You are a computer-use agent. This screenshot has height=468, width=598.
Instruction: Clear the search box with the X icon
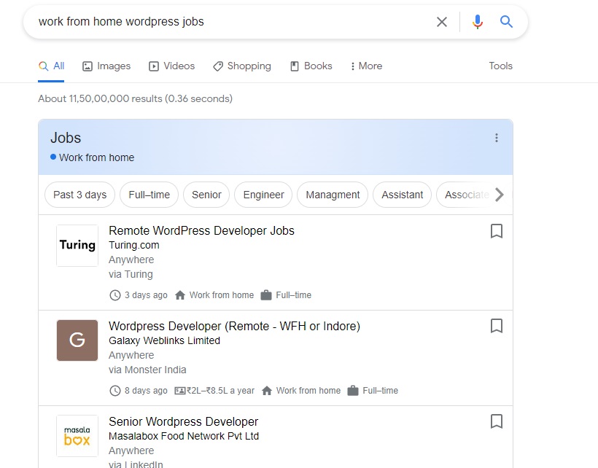[x=442, y=22]
